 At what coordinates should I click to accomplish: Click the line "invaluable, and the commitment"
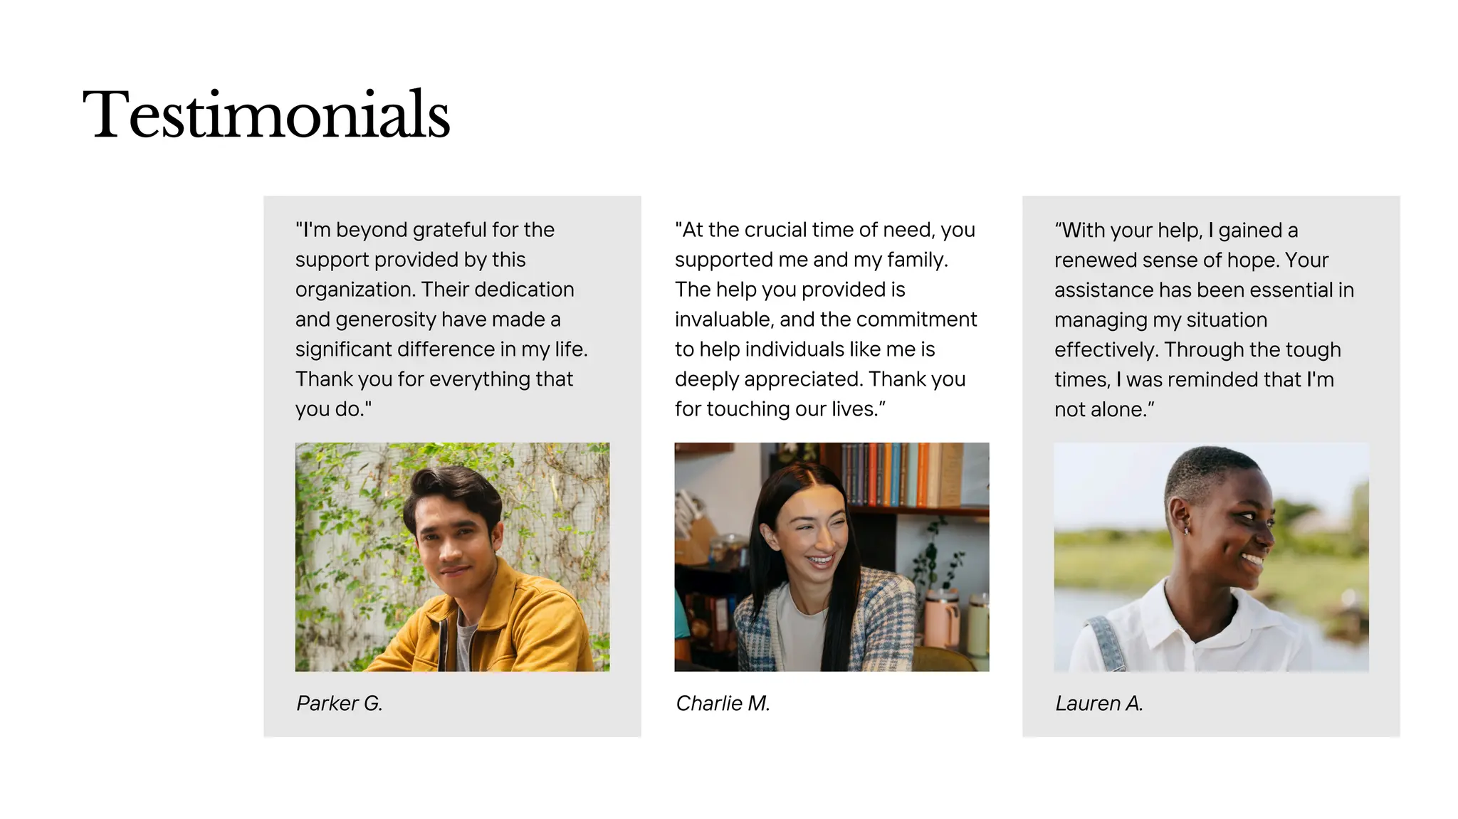coord(826,319)
